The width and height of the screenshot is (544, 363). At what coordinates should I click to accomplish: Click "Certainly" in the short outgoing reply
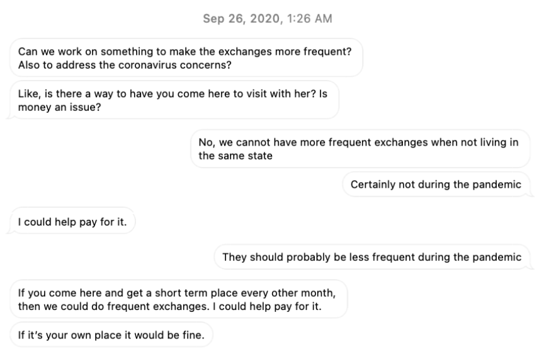pyautogui.click(x=373, y=185)
